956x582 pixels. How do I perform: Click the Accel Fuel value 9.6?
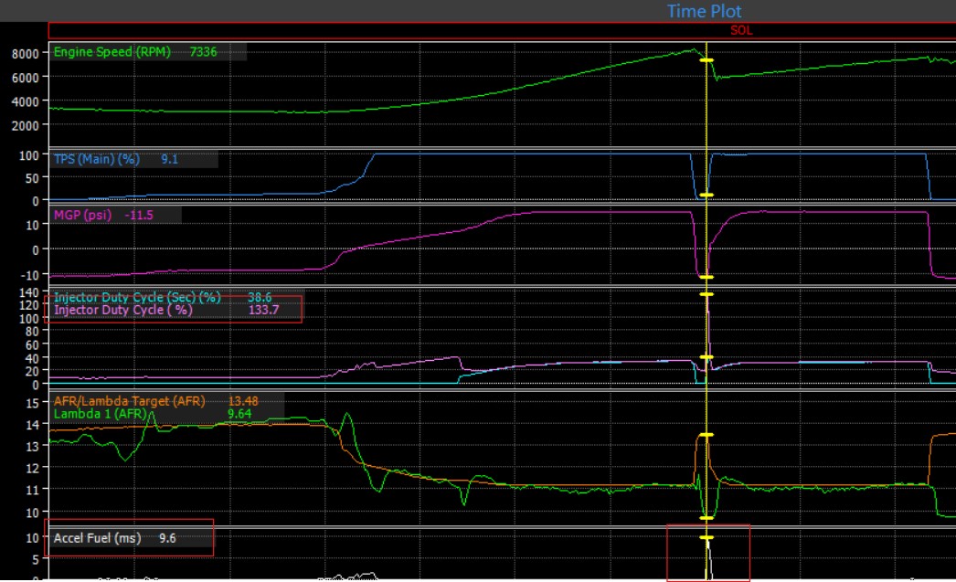coord(167,538)
